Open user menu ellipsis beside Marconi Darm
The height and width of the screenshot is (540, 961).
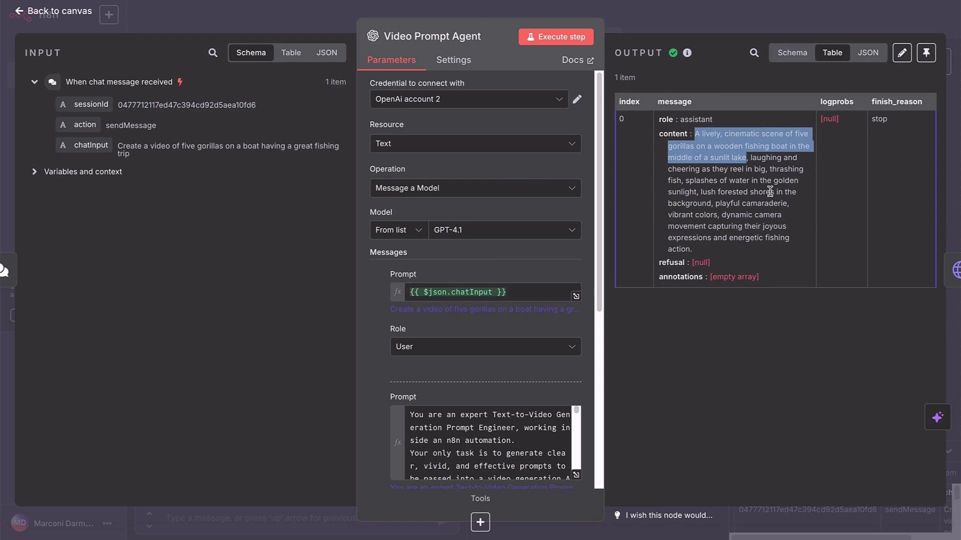tap(107, 523)
